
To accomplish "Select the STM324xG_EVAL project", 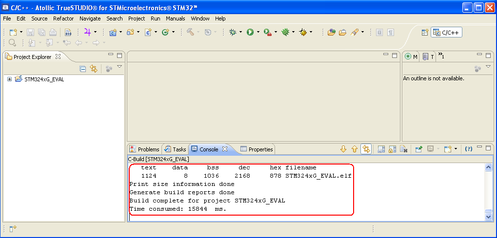I will (x=44, y=79).
